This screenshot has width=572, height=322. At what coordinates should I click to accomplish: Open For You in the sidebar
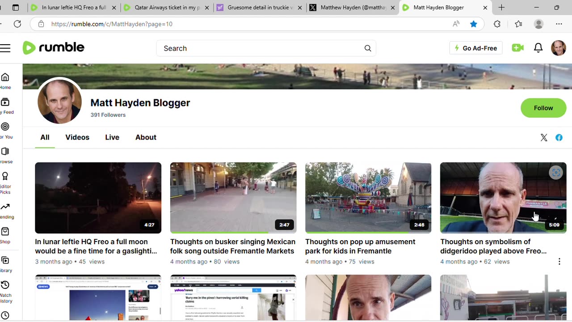(5, 131)
